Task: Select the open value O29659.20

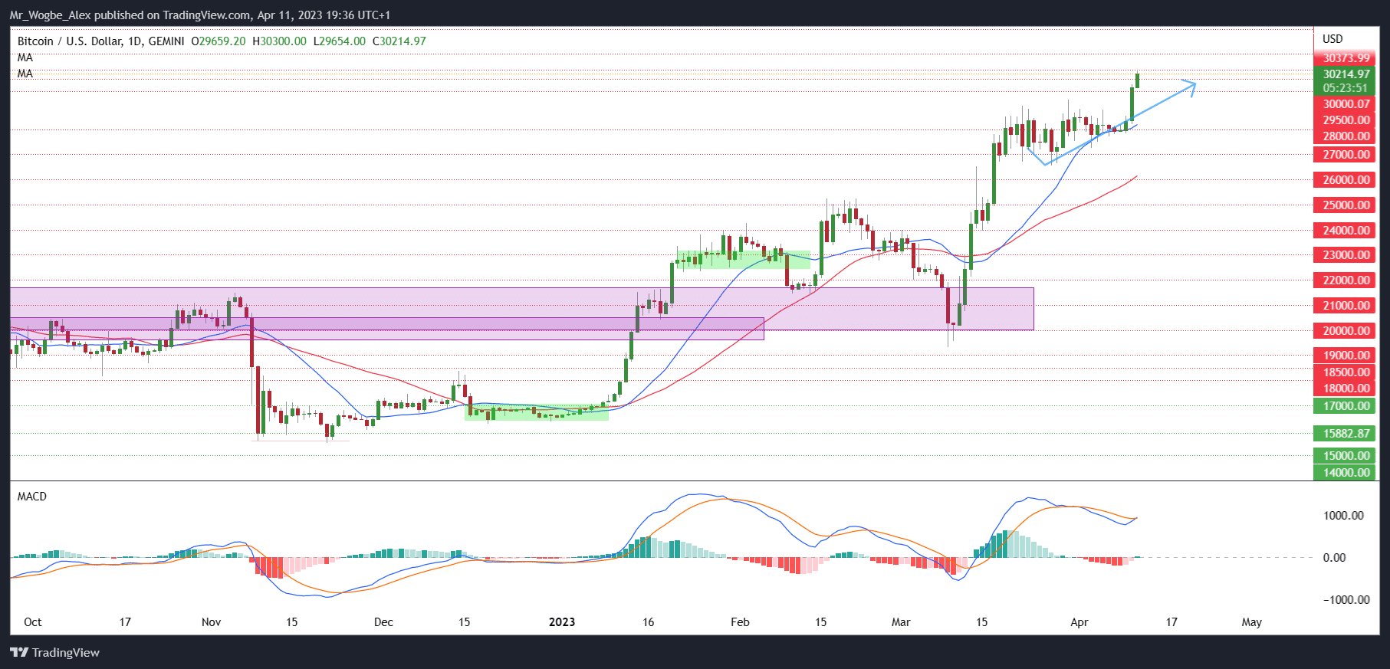Action: (219, 41)
